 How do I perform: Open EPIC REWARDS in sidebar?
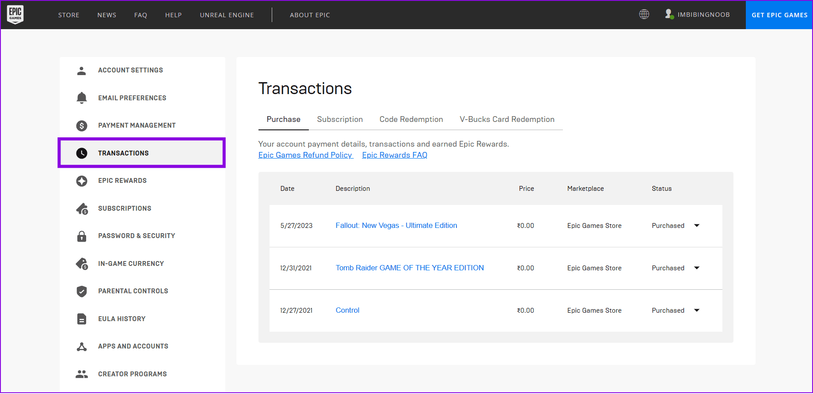122,181
